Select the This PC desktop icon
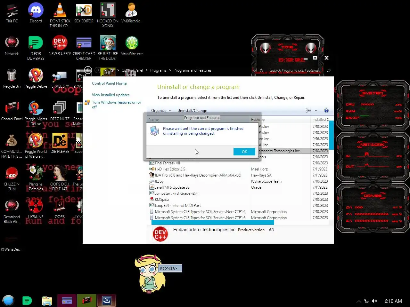Image resolution: width=410 pixels, height=307 pixels. [12, 13]
